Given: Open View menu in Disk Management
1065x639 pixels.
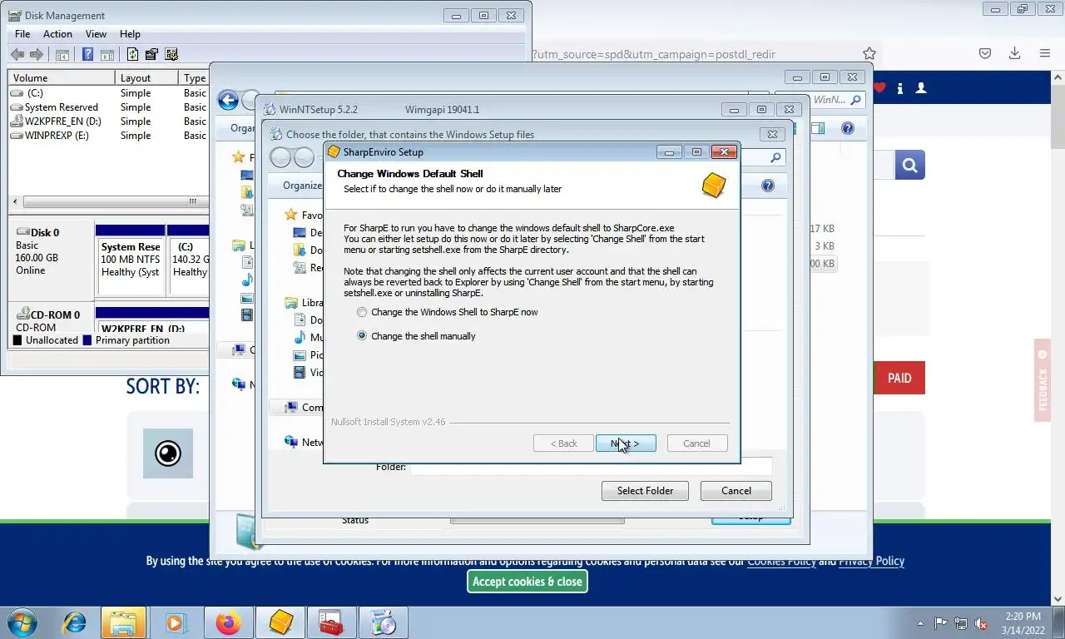Looking at the screenshot, I should (x=96, y=34).
